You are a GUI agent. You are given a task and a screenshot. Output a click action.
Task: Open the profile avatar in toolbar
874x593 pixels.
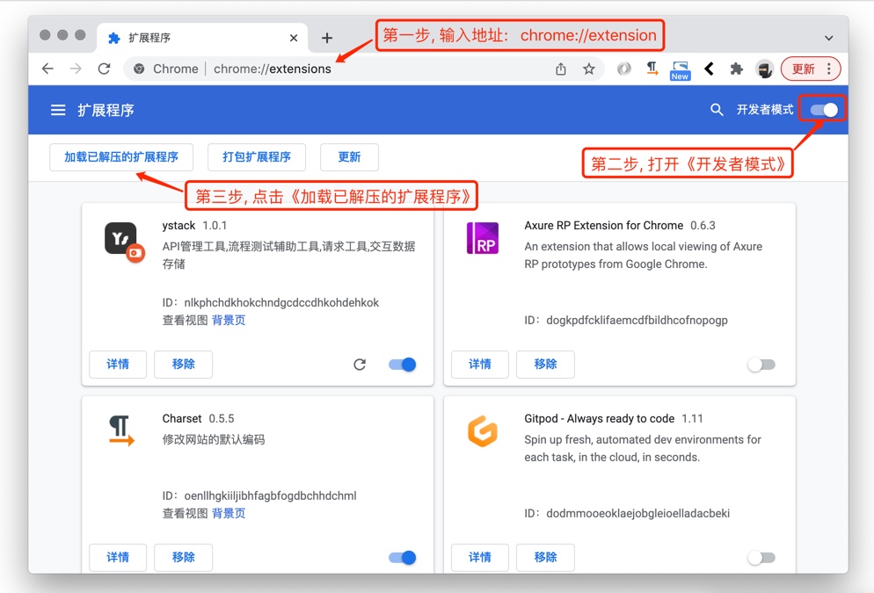(765, 69)
